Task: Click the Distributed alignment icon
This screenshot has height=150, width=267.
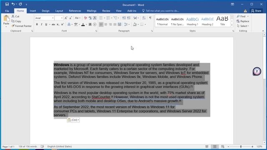Action: [x=120, y=25]
